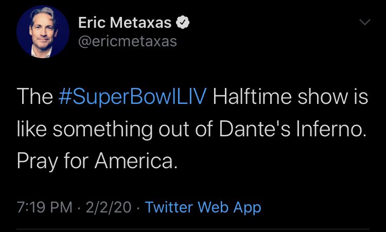Click the divider line below the timestamp

[x=193, y=229]
